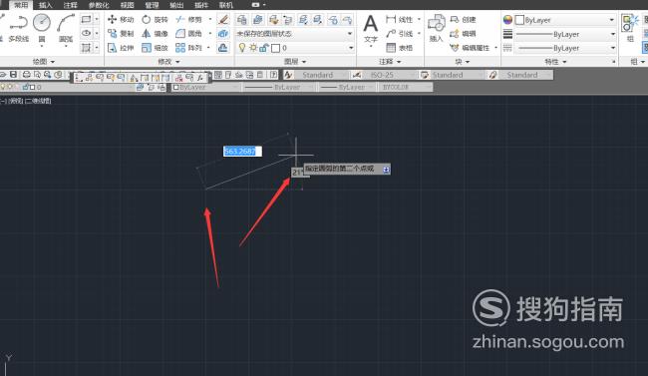The width and height of the screenshot is (648, 376).
Task: Switch to the Annotate (注释) ribbon tab
Action: (x=70, y=5)
